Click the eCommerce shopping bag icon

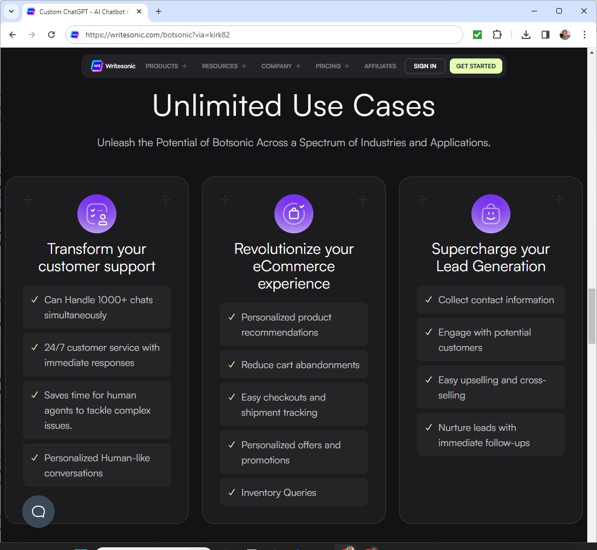pyautogui.click(x=293, y=214)
